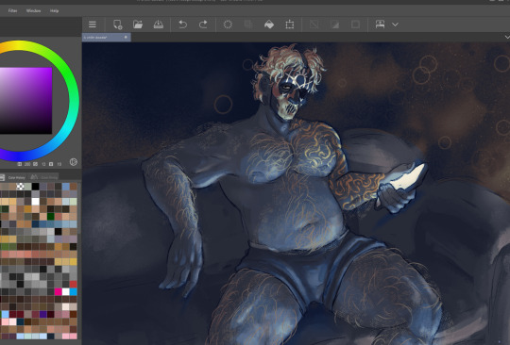The image size is (510, 345).
Task: Select the magenta swatch
Action: coord(59,292)
